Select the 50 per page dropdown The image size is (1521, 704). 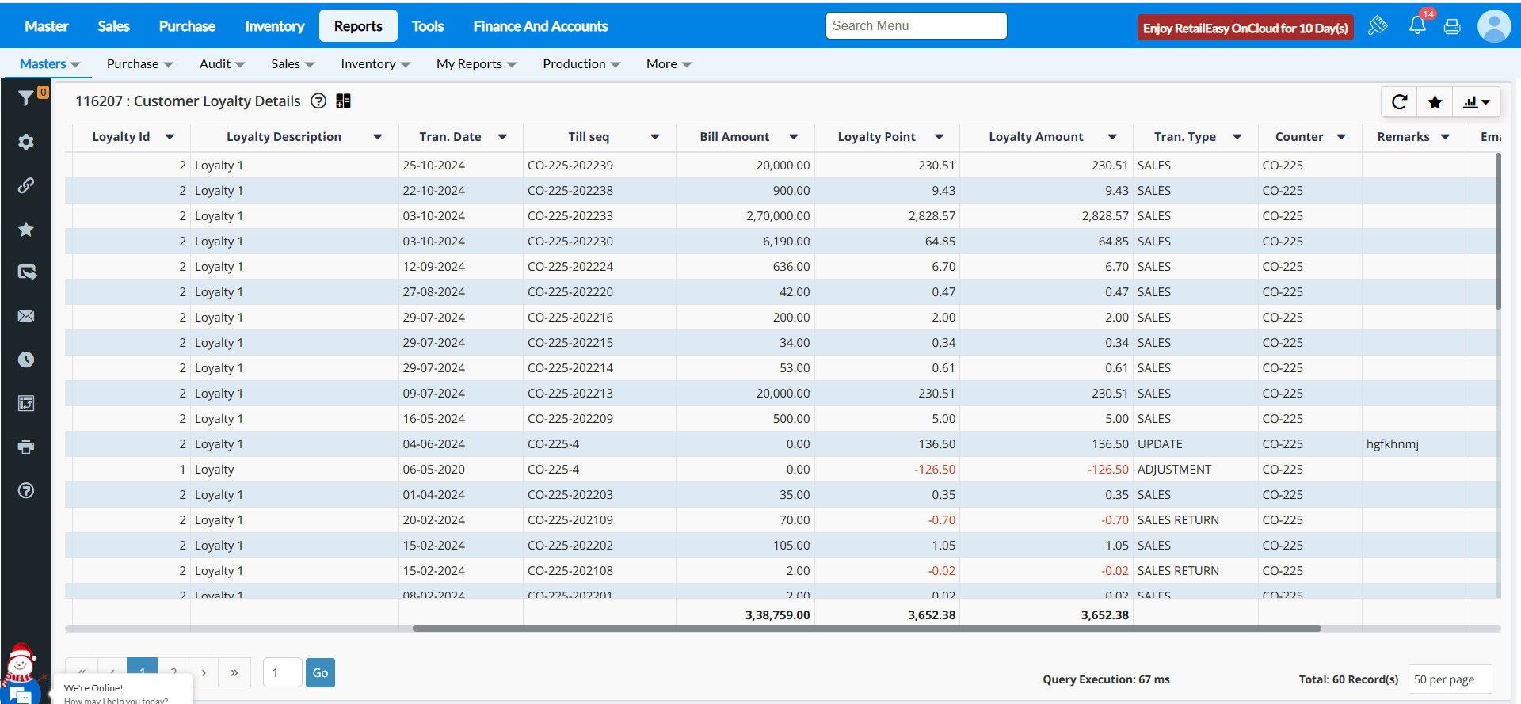1449,679
